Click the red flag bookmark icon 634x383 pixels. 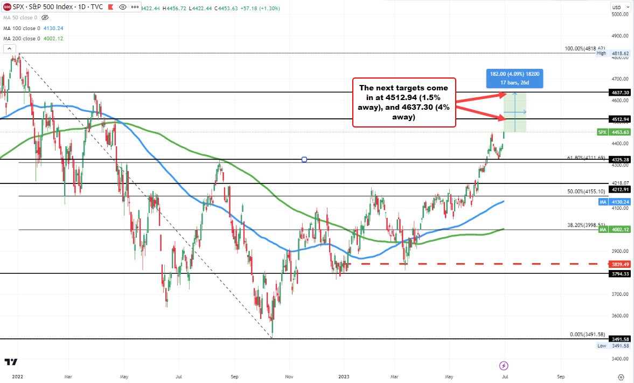point(110,7)
